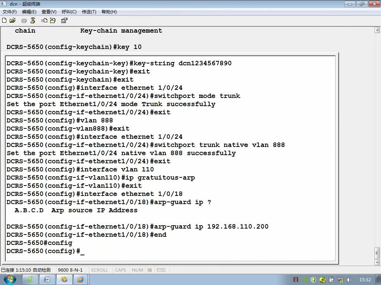This screenshot has height=285, width=381.
Task: Open the 编辑(E) menu
Action: pos(29,12)
